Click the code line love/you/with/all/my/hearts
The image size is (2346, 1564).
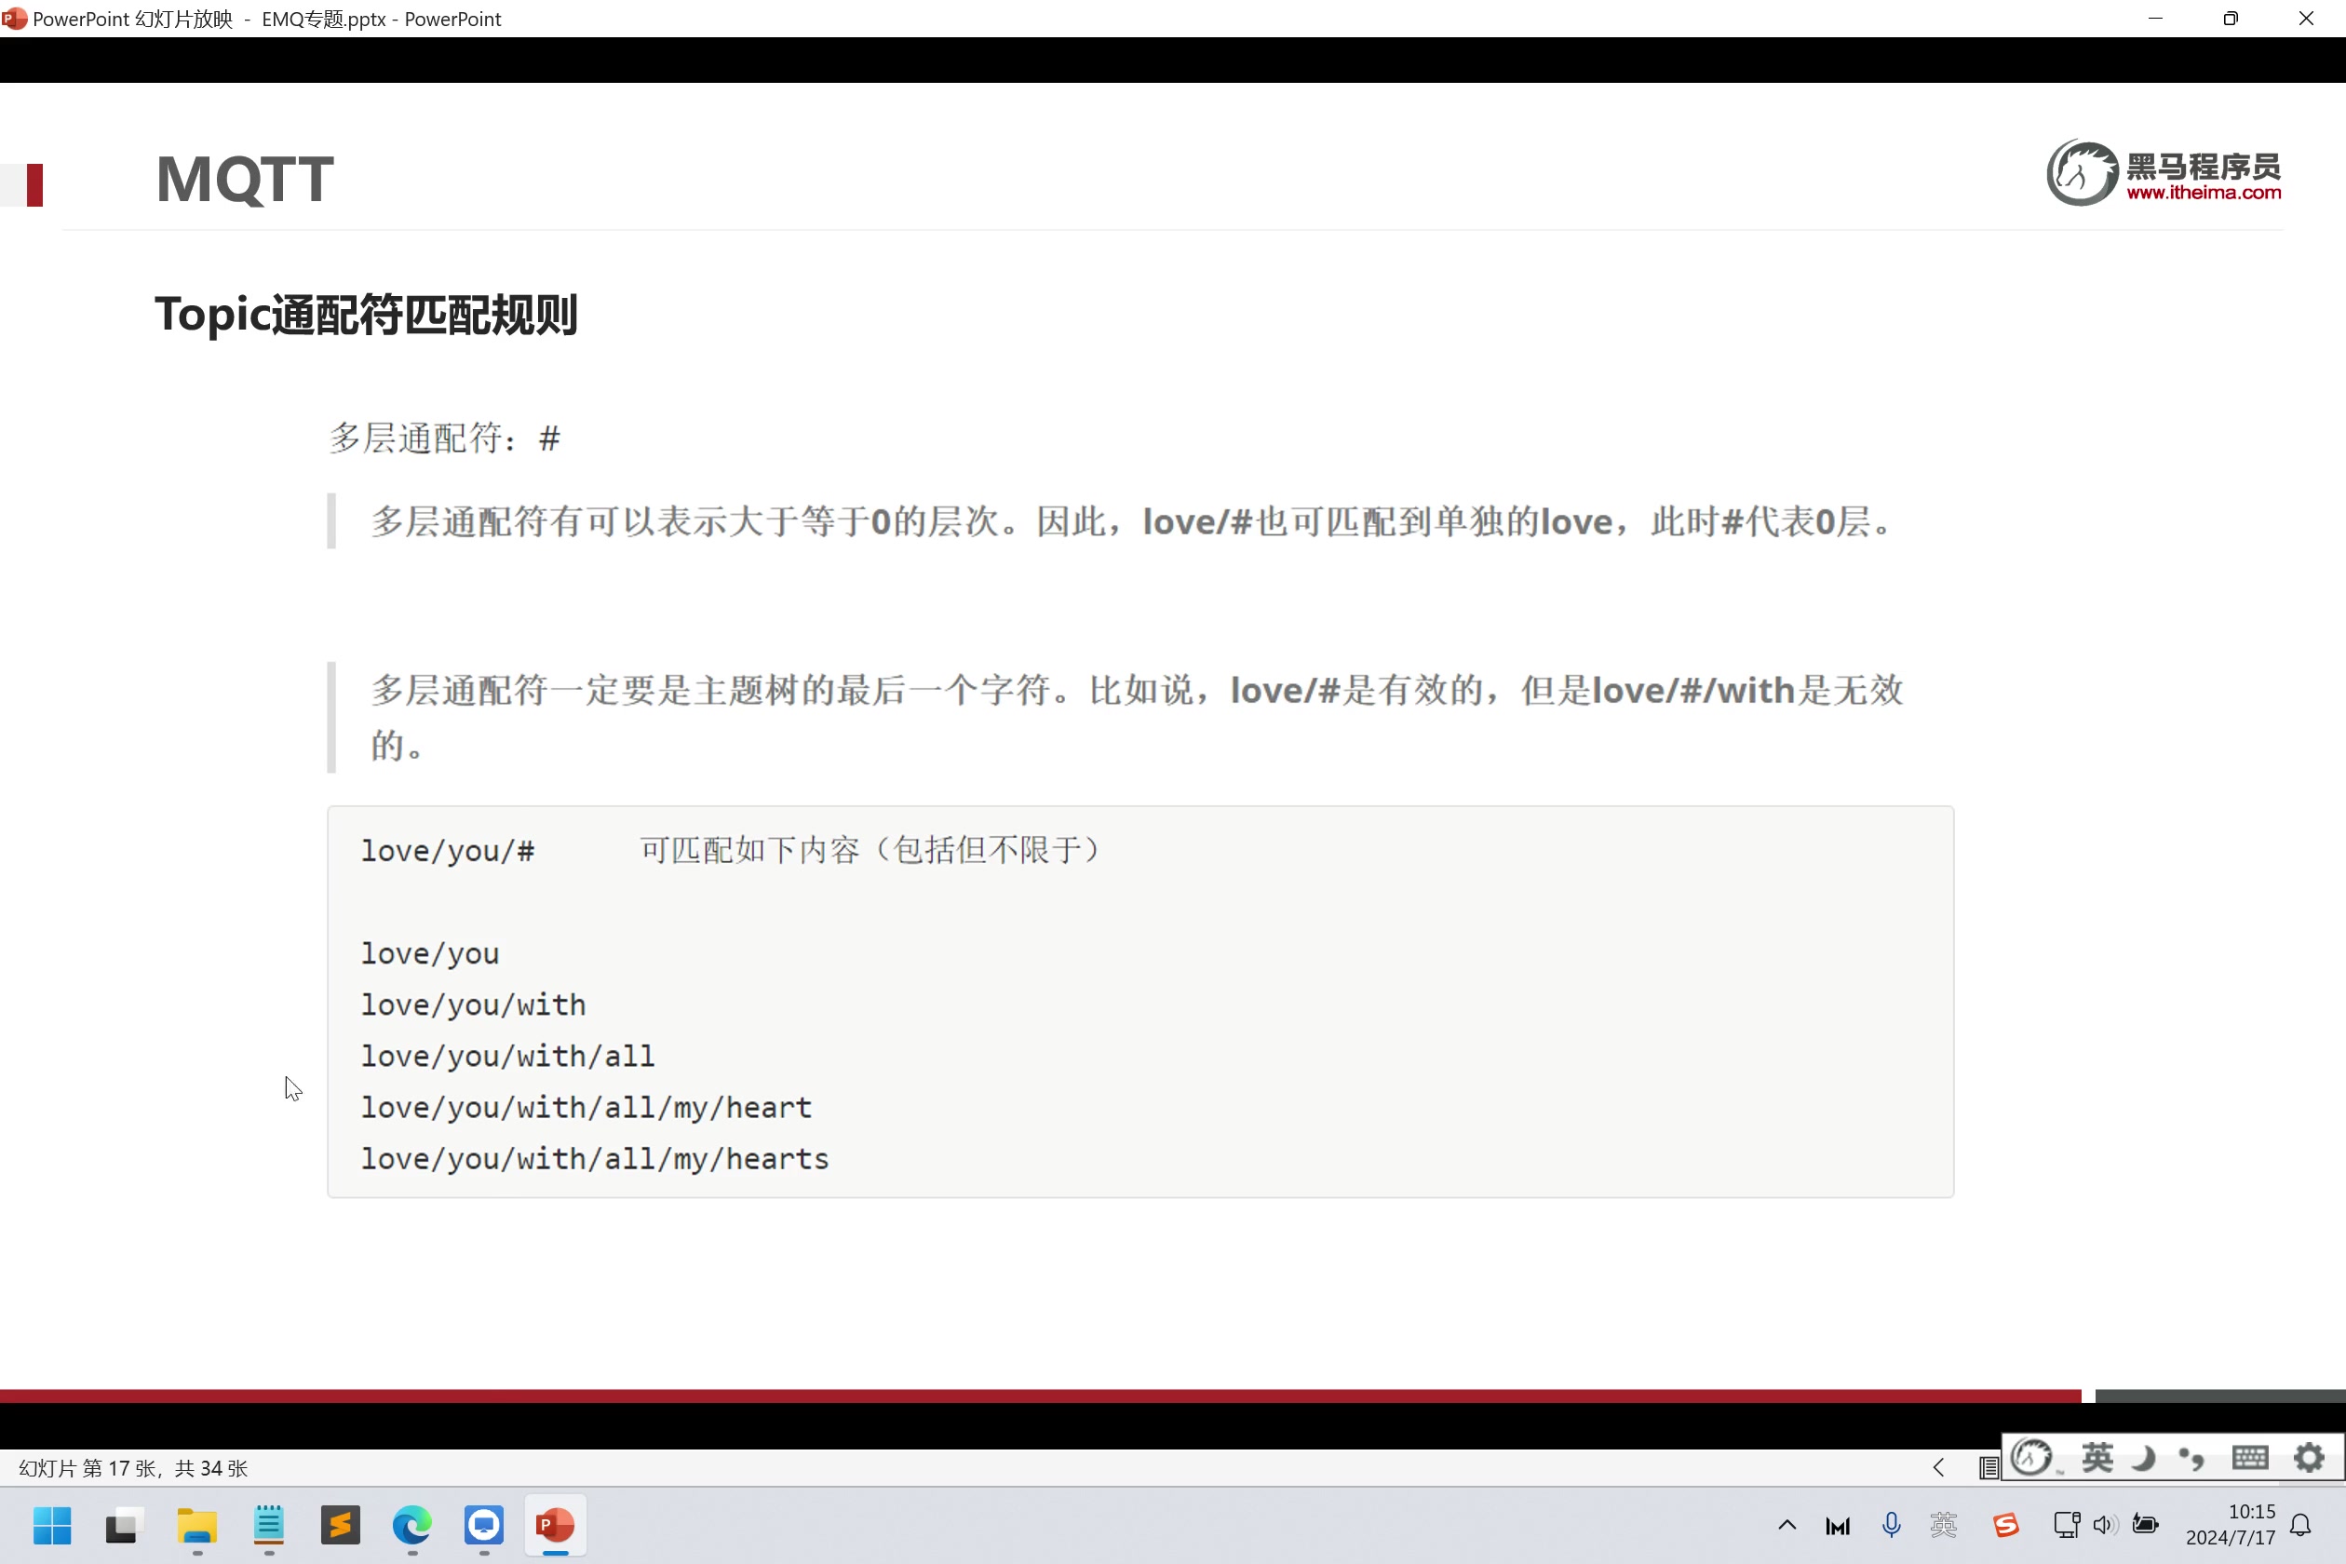(x=595, y=1158)
